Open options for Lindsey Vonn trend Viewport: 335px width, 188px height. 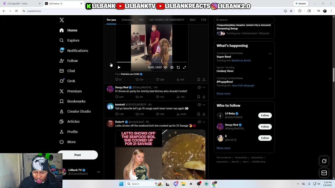pyautogui.click(x=270, y=68)
